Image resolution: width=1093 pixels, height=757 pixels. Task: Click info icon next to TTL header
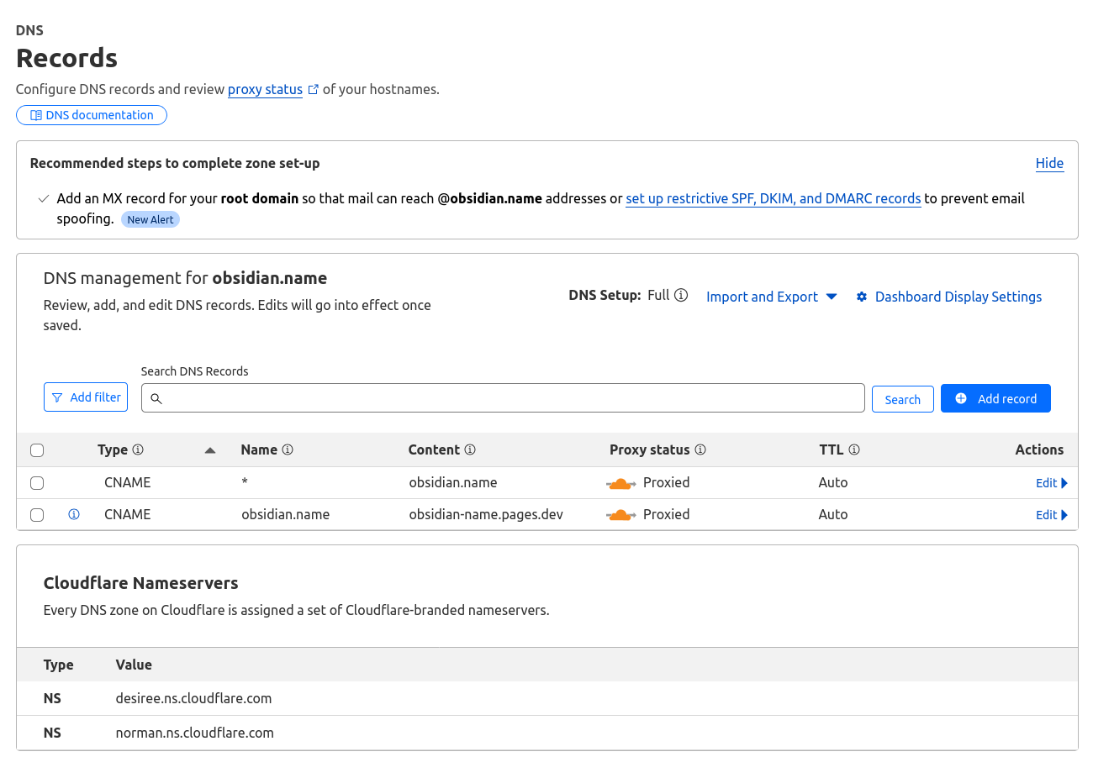853,450
